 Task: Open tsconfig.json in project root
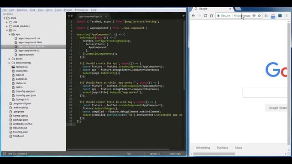[x=20, y=132]
